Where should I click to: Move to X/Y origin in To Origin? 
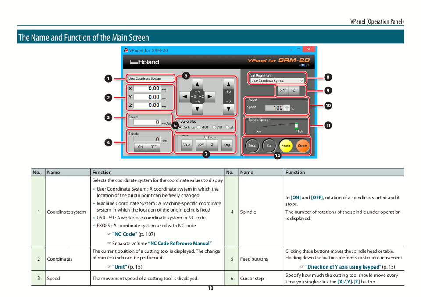(x=201, y=145)
